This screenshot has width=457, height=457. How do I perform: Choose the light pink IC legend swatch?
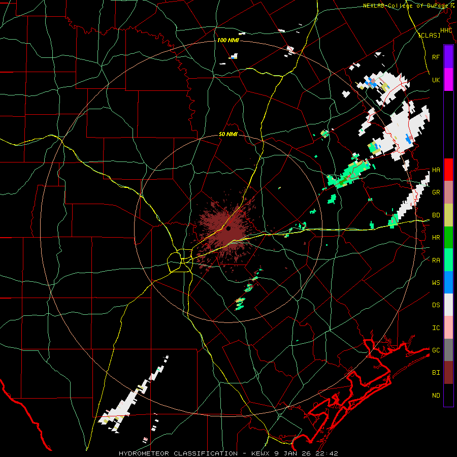pos(448,328)
